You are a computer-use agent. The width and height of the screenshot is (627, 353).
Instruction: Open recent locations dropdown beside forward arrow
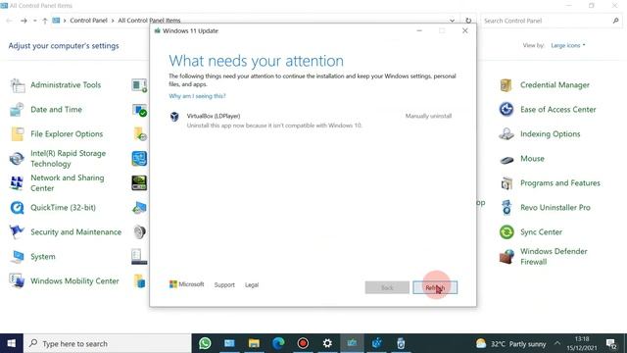(35, 21)
